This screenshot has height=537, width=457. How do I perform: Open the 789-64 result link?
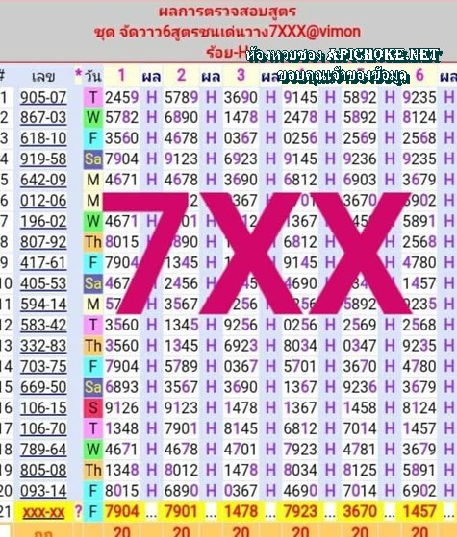coord(43,449)
